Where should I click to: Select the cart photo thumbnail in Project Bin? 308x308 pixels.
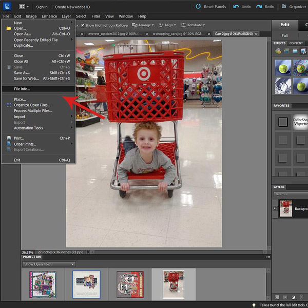click(x=174, y=284)
